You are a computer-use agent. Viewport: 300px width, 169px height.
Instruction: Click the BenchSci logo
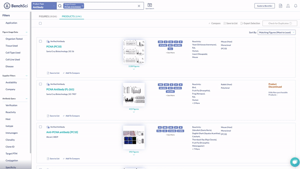point(16,6)
